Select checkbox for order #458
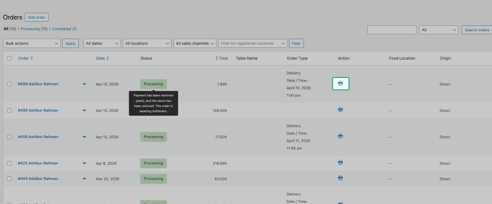This screenshot has width=492, height=204. pos(9,137)
